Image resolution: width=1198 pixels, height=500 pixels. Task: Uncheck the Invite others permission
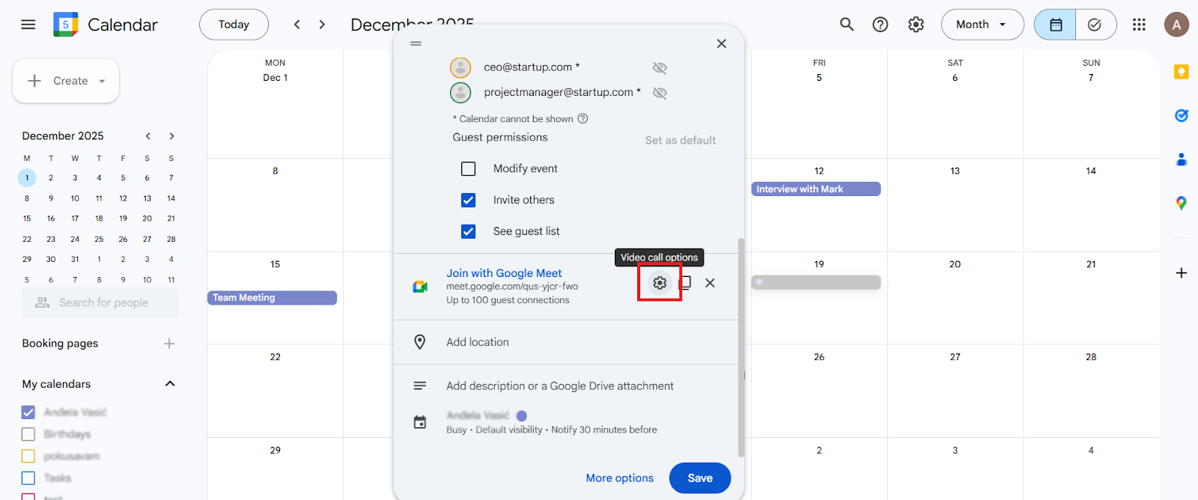coord(469,201)
